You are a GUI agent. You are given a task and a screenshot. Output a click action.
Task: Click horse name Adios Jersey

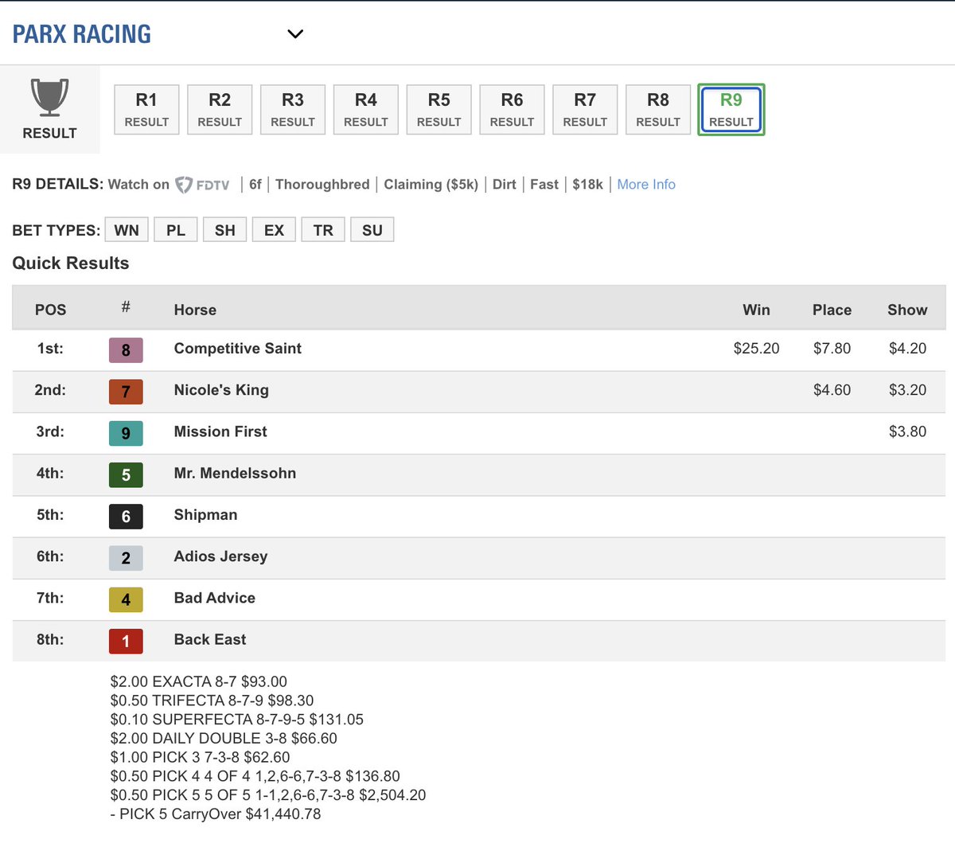(x=220, y=556)
